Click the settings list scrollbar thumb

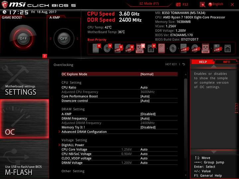(x=186, y=119)
